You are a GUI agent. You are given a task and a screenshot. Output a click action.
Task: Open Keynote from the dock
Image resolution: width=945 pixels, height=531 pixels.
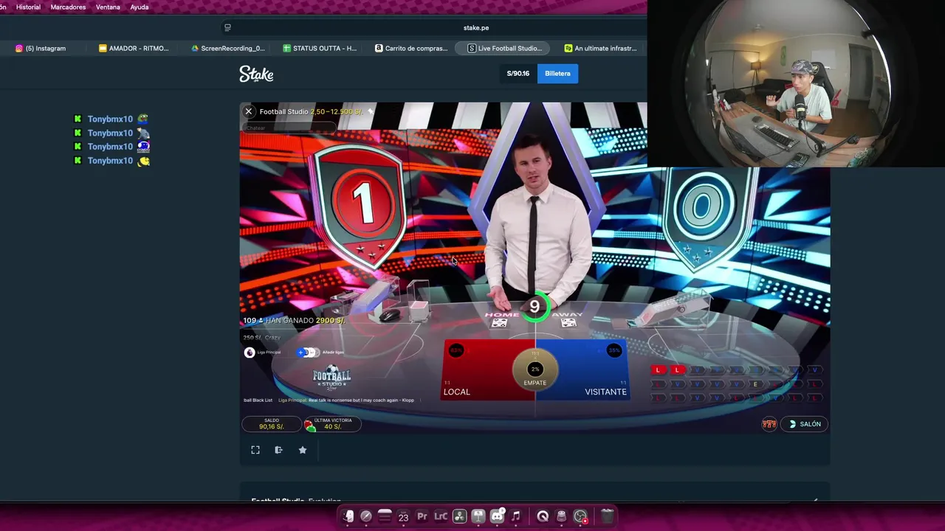point(478,516)
